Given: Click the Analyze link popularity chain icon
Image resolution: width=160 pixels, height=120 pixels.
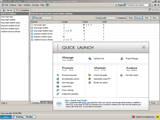Looking at the screenshot, I should click(x=58, y=94).
